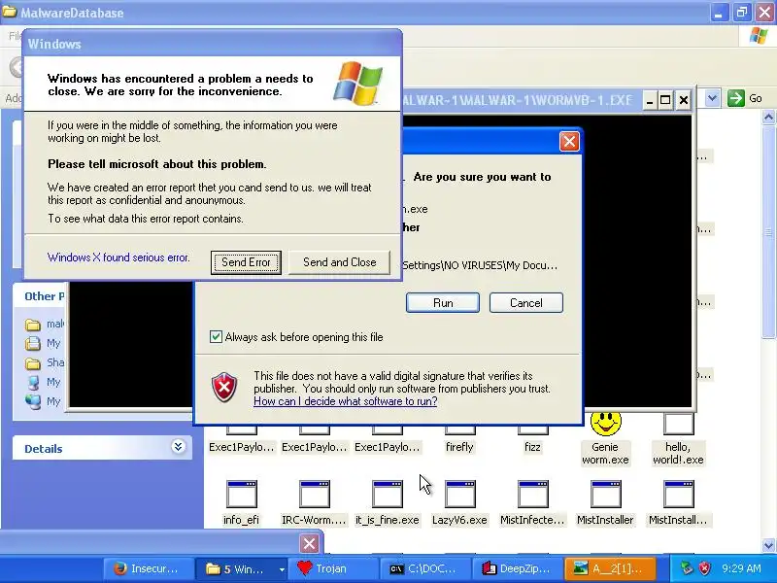Select the MistInstall... file icon at right
777x583 pixels.
click(x=678, y=495)
